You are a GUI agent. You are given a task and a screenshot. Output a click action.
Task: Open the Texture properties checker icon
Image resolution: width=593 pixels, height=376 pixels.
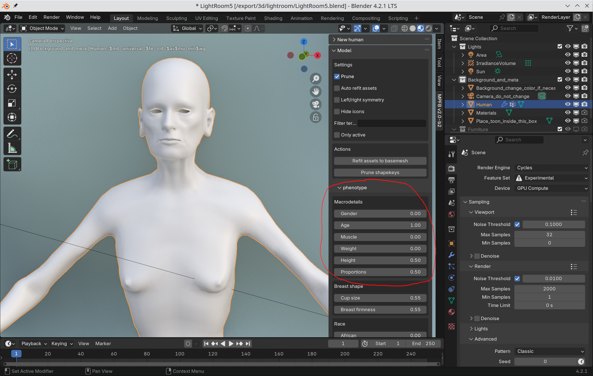tap(452, 326)
